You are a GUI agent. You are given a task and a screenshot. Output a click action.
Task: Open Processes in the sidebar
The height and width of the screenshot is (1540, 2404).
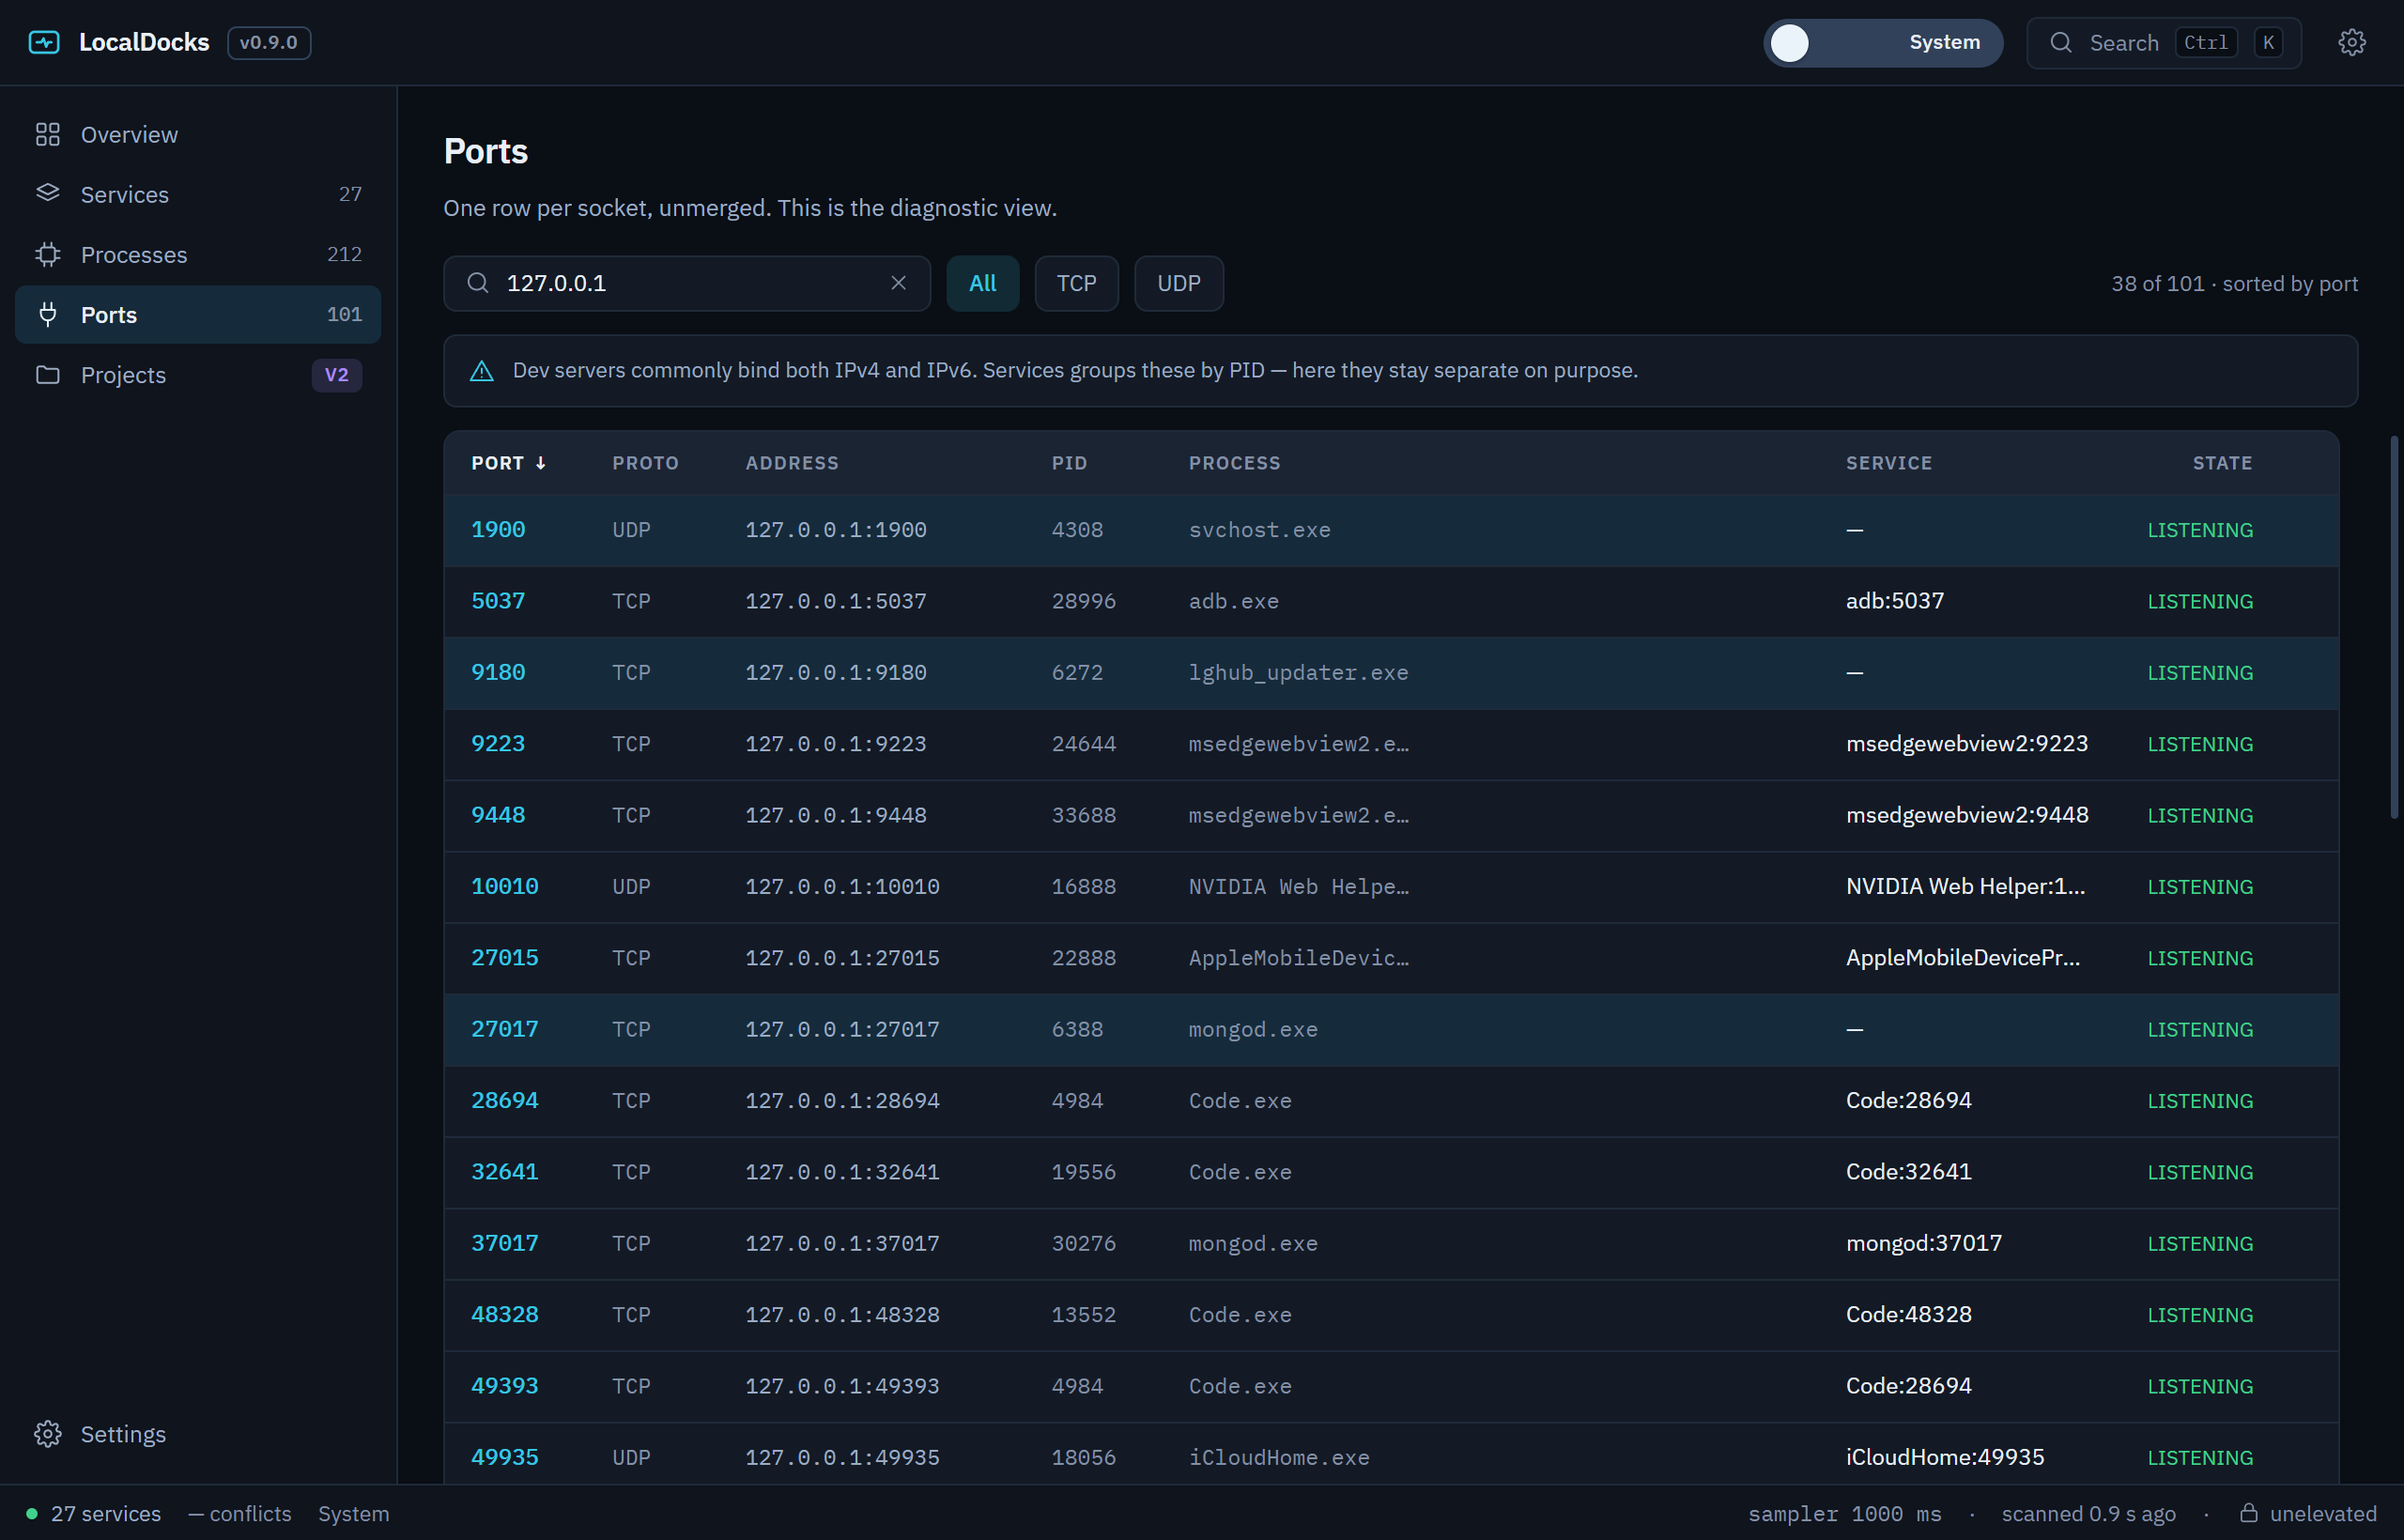coord(198,254)
